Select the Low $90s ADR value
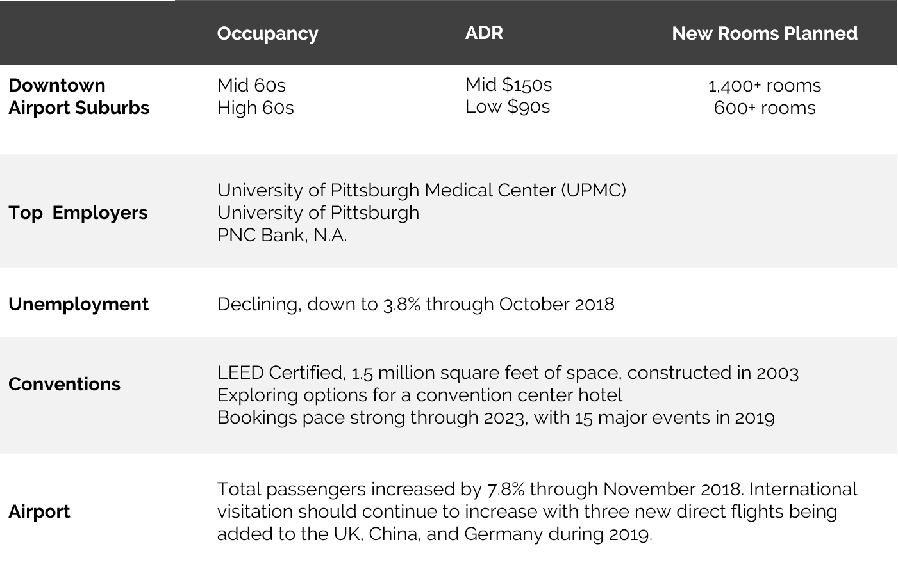This screenshot has height=567, width=898. pyautogui.click(x=508, y=106)
